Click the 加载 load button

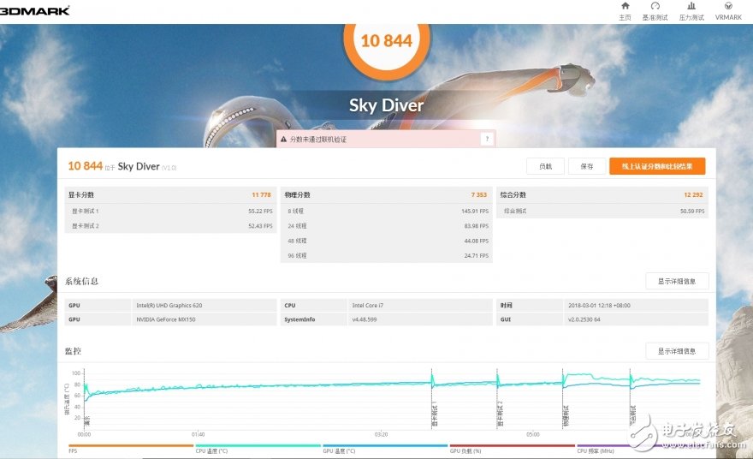(x=545, y=166)
